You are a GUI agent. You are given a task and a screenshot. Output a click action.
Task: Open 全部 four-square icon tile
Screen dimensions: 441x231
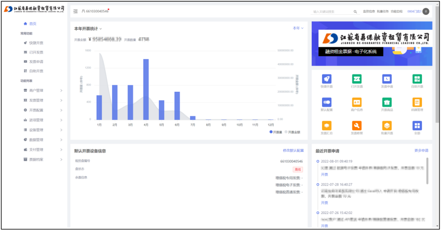pyautogui.click(x=417, y=126)
